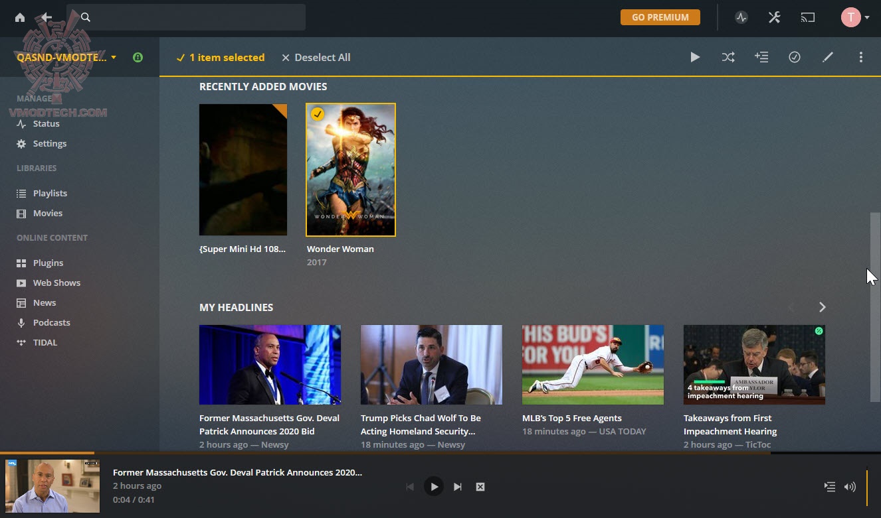Image resolution: width=881 pixels, height=518 pixels.
Task: Skip to the next track
Action: pos(457,487)
